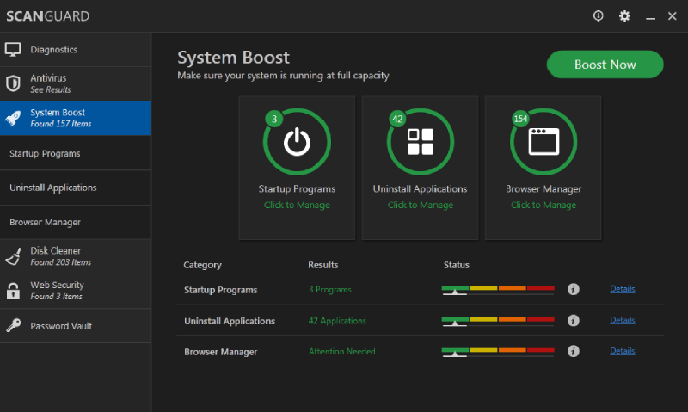
Task: Click the 'Attention Needed' result text
Action: coord(341,352)
